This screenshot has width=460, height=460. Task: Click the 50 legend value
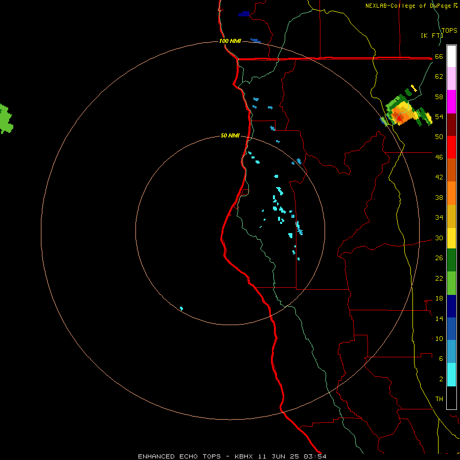tap(439, 136)
